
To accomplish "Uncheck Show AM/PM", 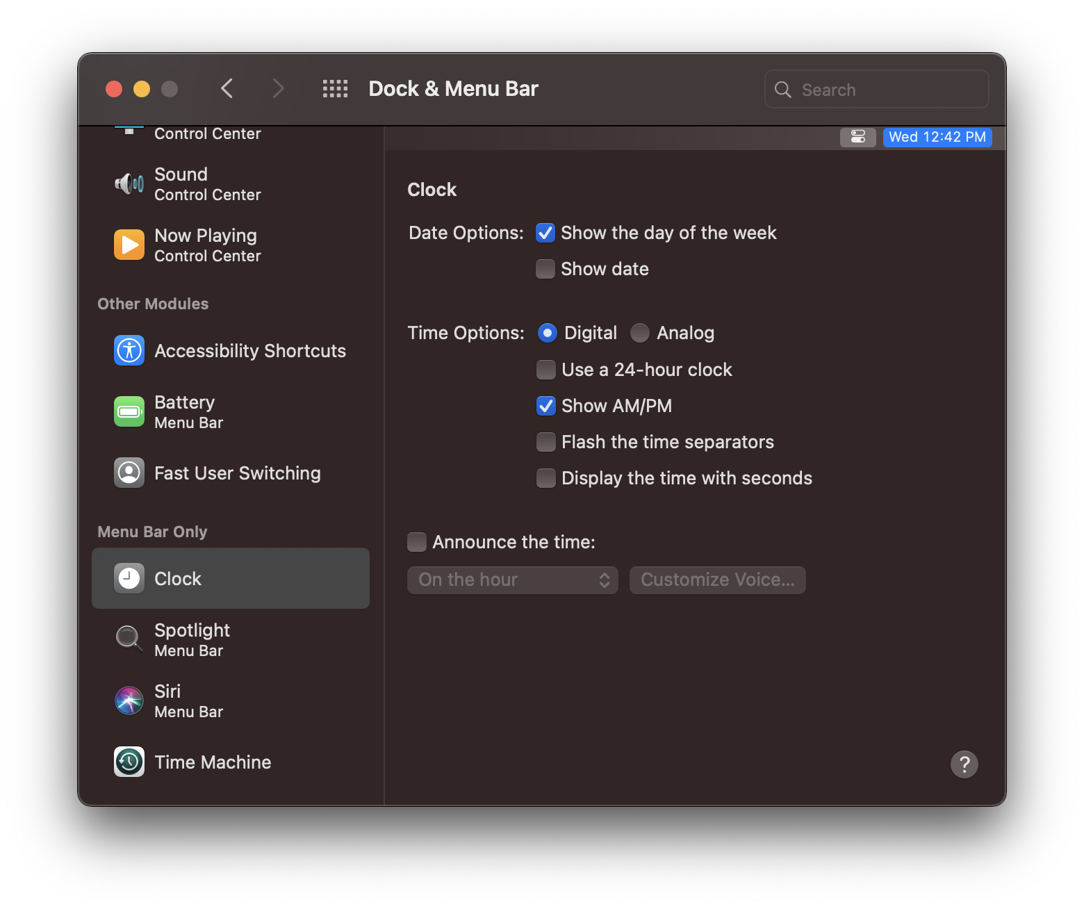I will (546, 406).
